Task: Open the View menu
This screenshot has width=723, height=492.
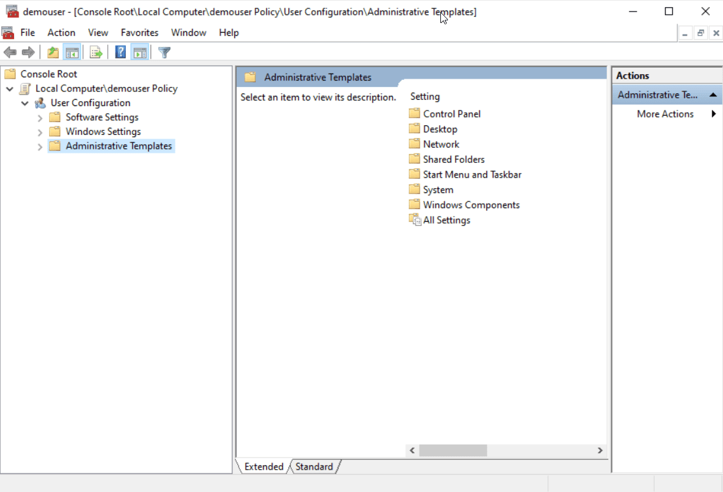Action: click(98, 33)
